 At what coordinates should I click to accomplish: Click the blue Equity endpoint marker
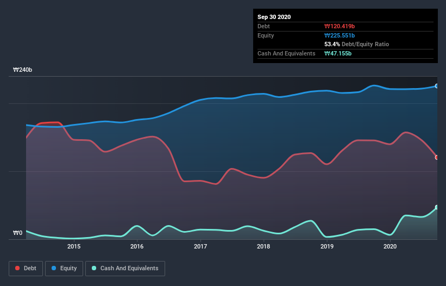(x=437, y=86)
